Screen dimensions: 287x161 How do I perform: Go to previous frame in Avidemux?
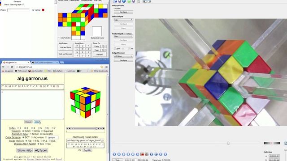[124, 154]
